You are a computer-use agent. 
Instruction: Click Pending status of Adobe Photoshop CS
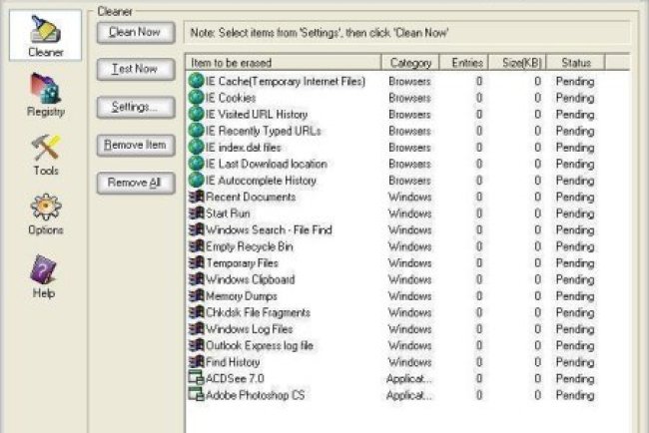[575, 395]
